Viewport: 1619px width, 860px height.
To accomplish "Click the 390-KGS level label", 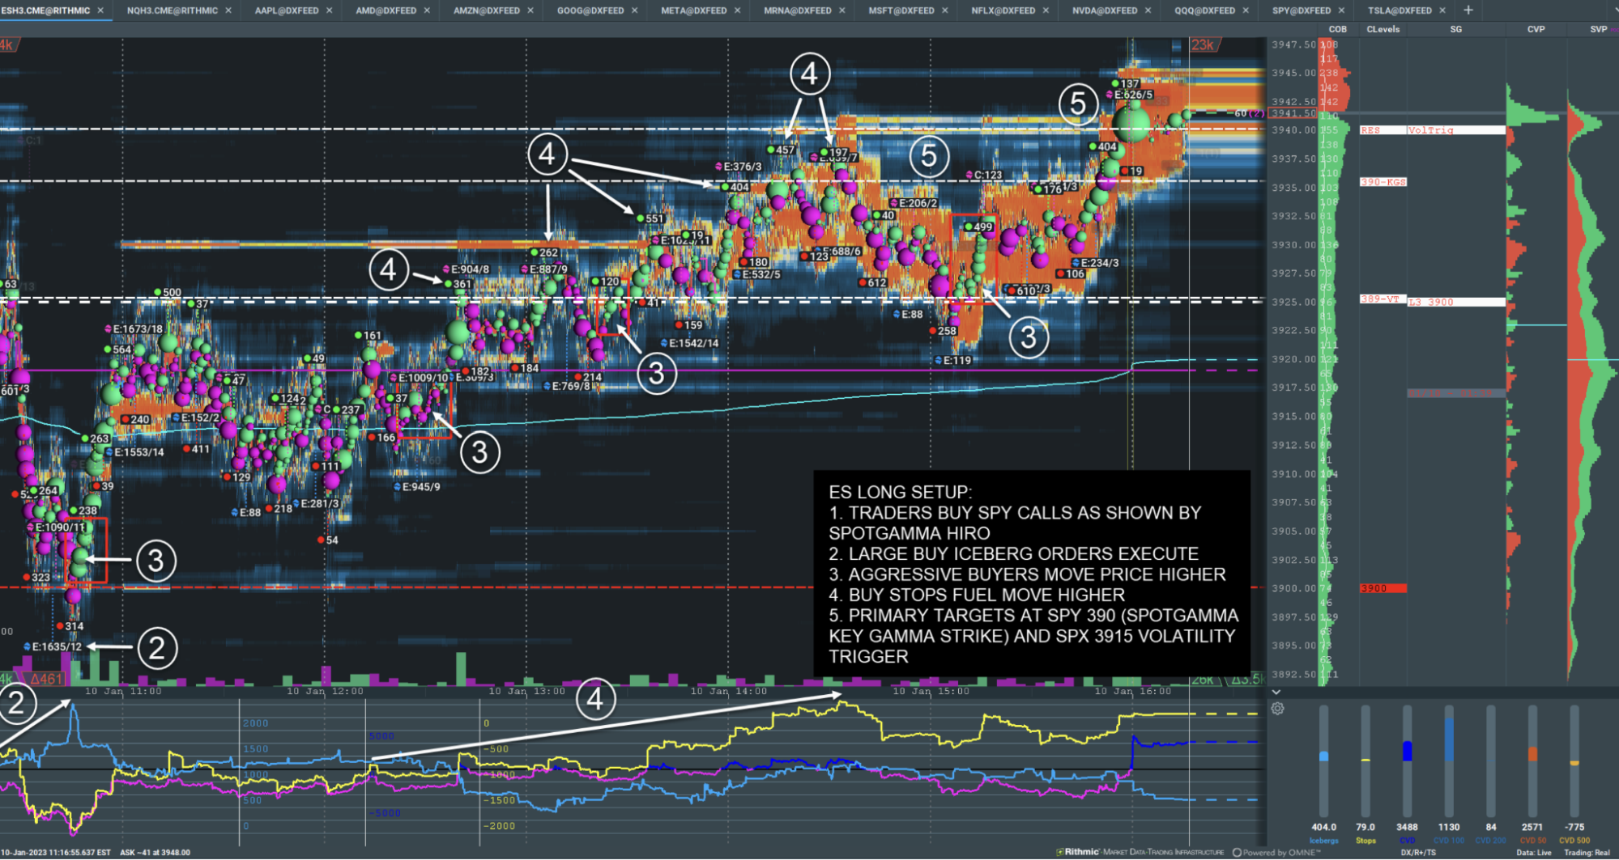I will click(x=1383, y=182).
